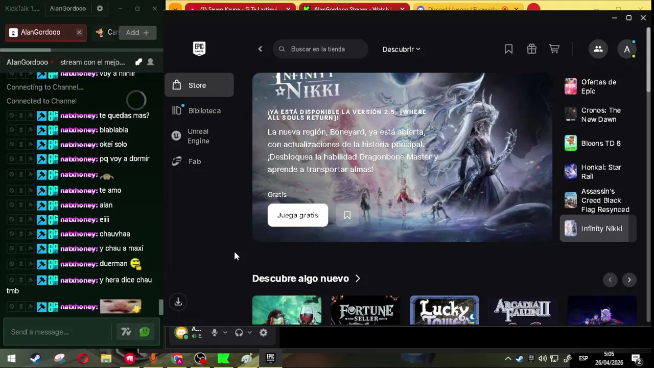Viewport: 654px width, 368px height.
Task: Select Assassin's Creed Black Flag Resynced entry
Action: click(598, 200)
